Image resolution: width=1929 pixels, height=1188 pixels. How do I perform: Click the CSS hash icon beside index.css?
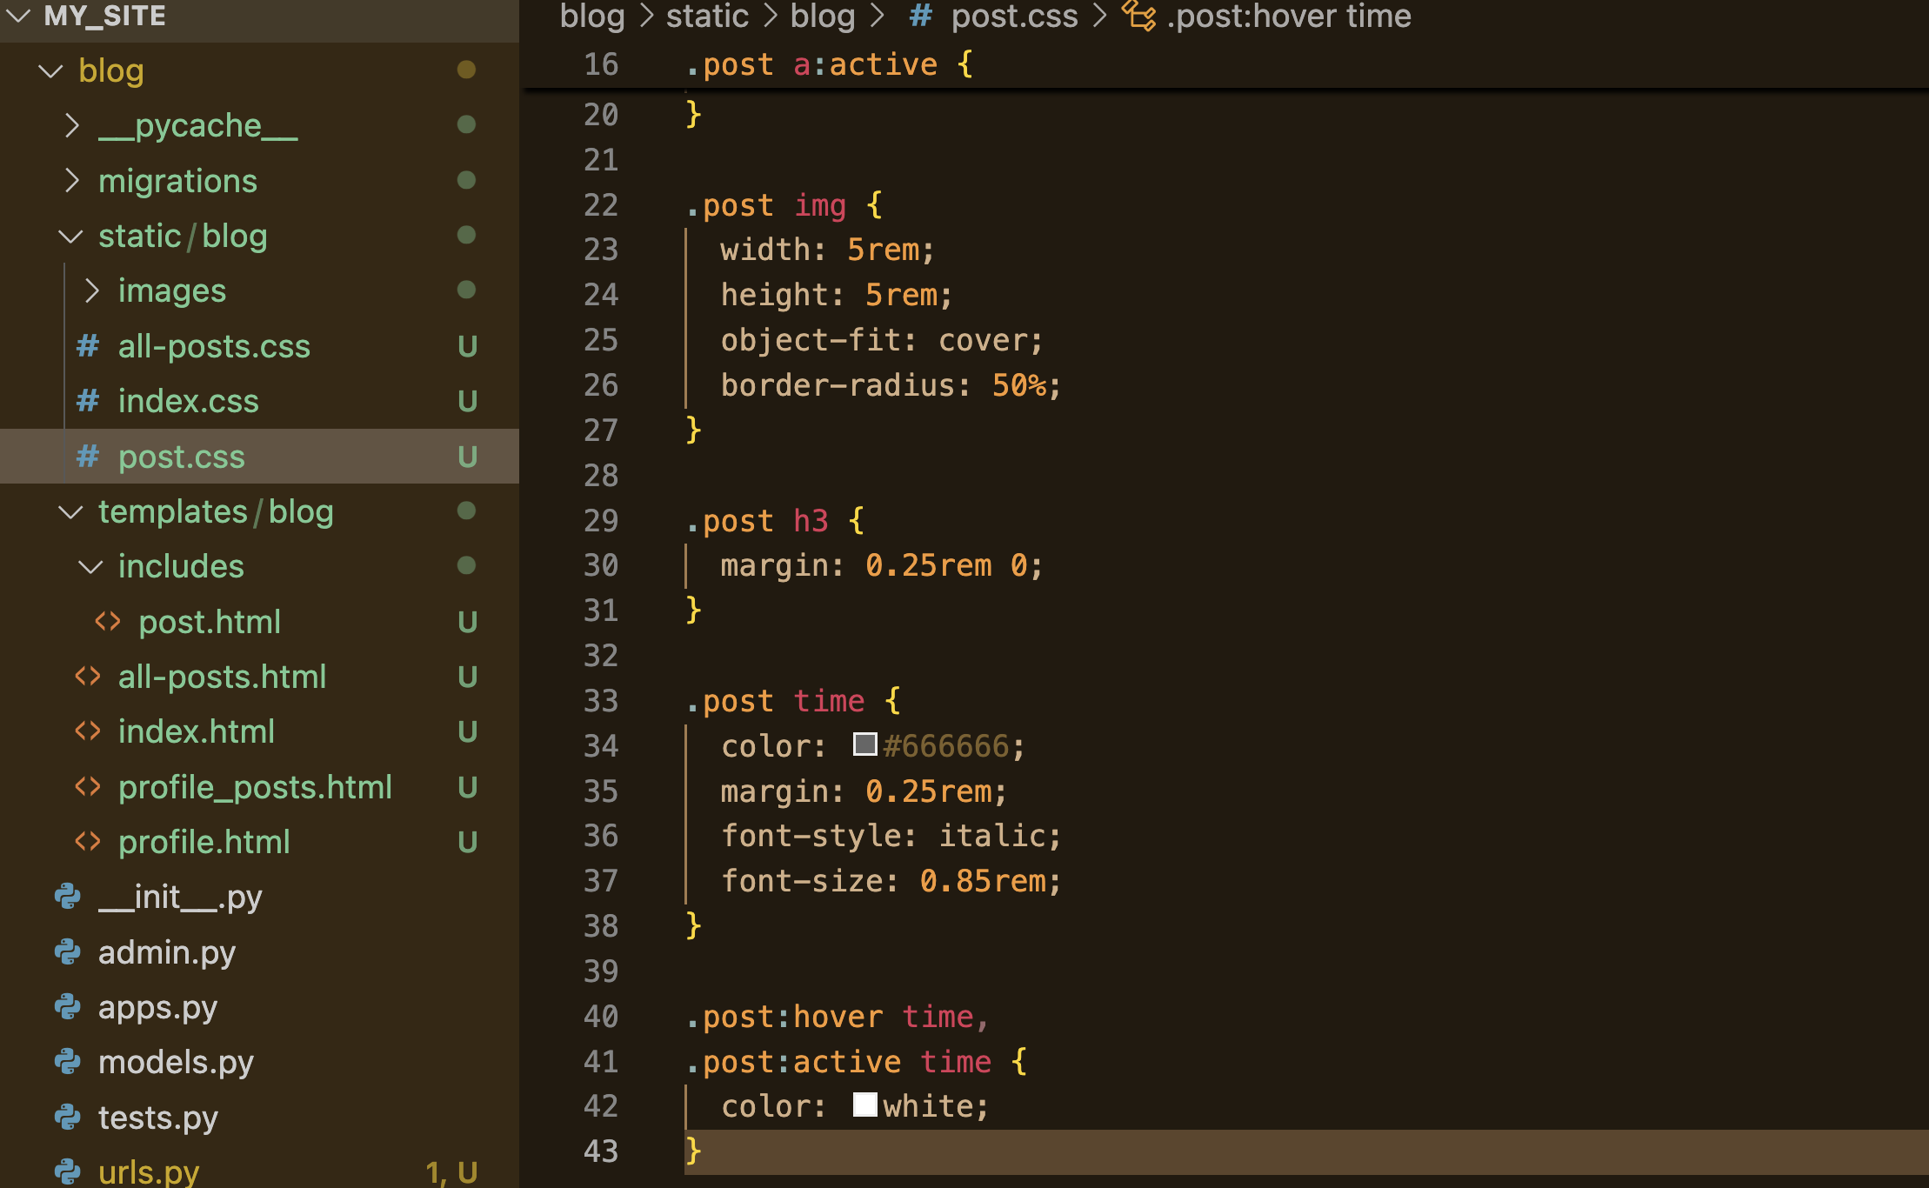pos(87,401)
